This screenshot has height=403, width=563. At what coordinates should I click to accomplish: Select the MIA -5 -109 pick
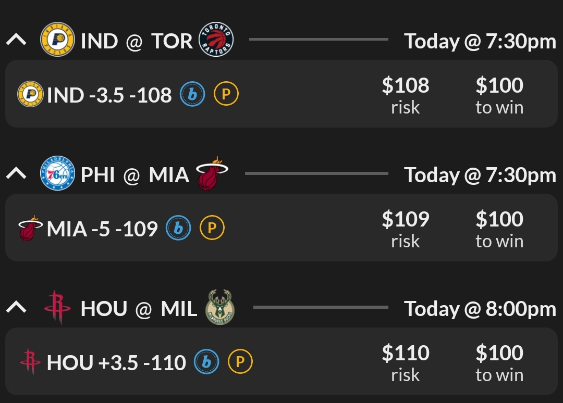coord(102,229)
